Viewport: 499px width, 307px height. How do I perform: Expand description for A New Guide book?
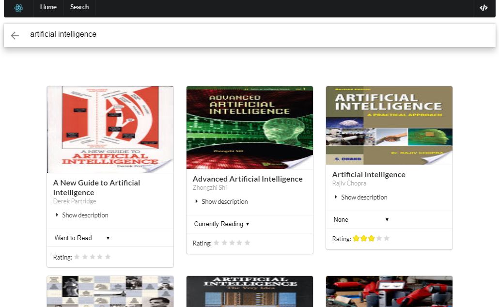pos(82,215)
